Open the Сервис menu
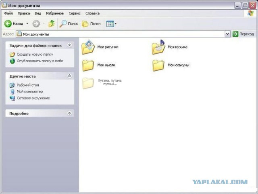 click(x=75, y=13)
